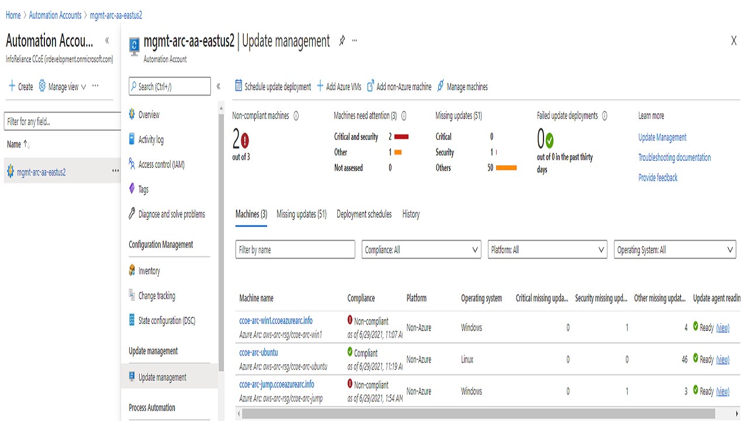Click Add non-Azure machine

click(399, 87)
